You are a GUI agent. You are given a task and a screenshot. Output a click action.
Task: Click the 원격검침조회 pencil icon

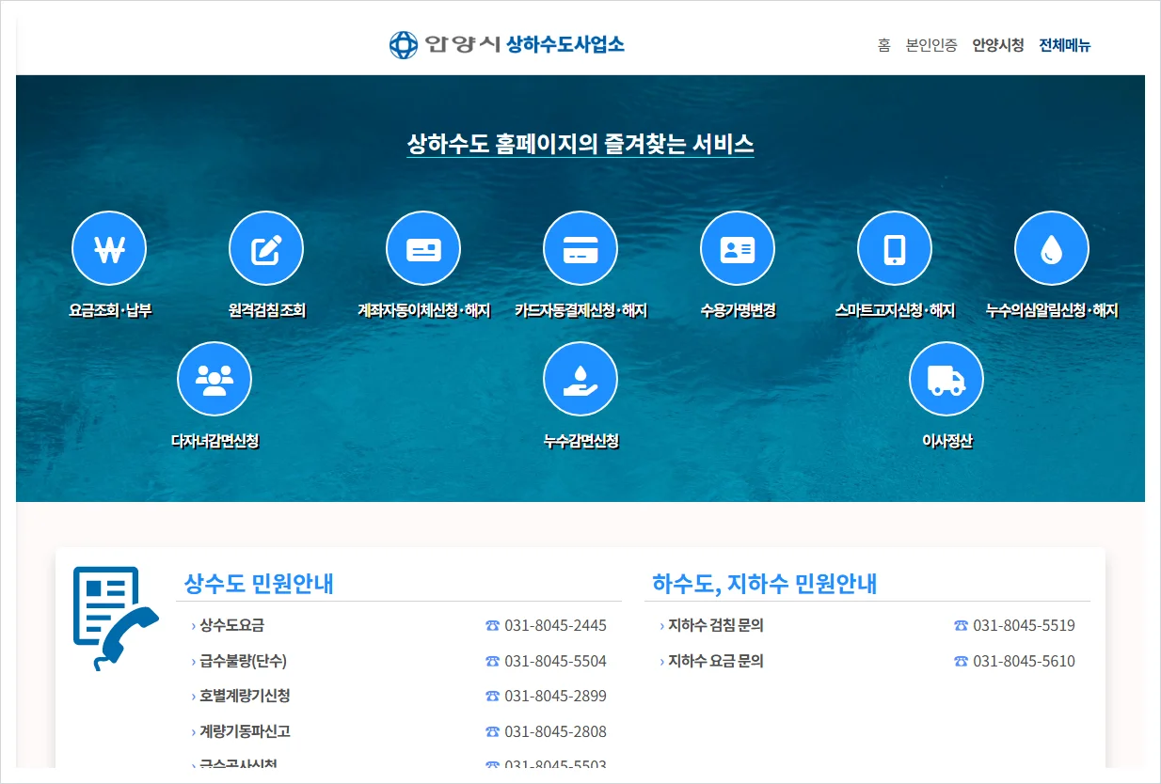tap(266, 248)
